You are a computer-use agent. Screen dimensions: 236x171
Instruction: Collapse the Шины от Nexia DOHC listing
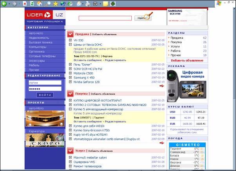[71, 45]
